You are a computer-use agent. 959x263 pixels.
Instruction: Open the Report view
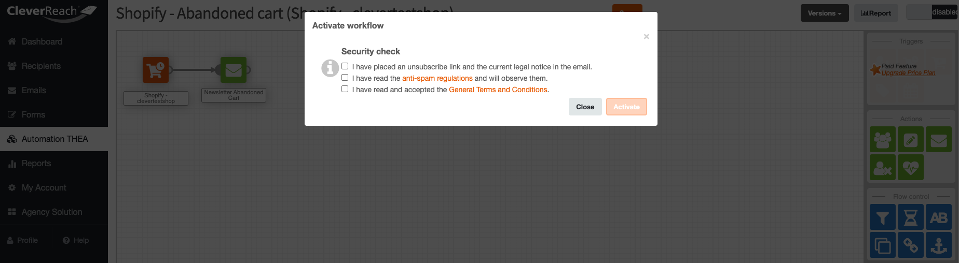point(876,13)
